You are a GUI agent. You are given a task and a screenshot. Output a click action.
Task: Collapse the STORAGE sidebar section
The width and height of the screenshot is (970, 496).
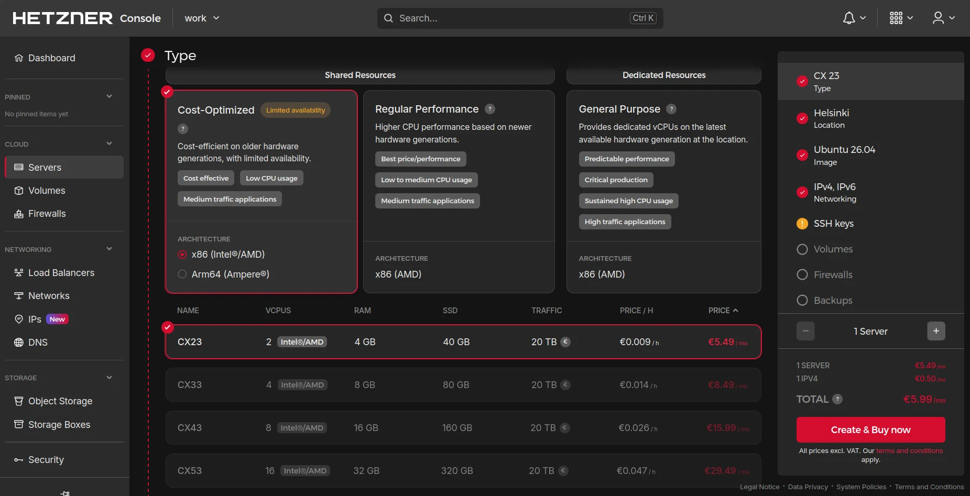tap(110, 378)
